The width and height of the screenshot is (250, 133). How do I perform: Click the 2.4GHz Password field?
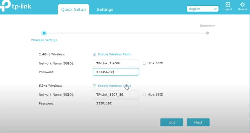tap(116, 72)
